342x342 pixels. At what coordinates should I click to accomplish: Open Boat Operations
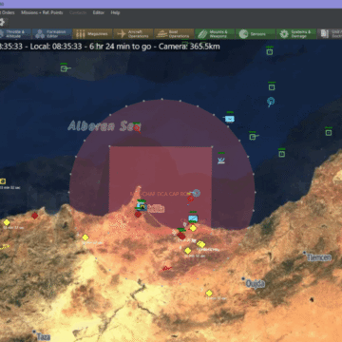click(x=174, y=34)
